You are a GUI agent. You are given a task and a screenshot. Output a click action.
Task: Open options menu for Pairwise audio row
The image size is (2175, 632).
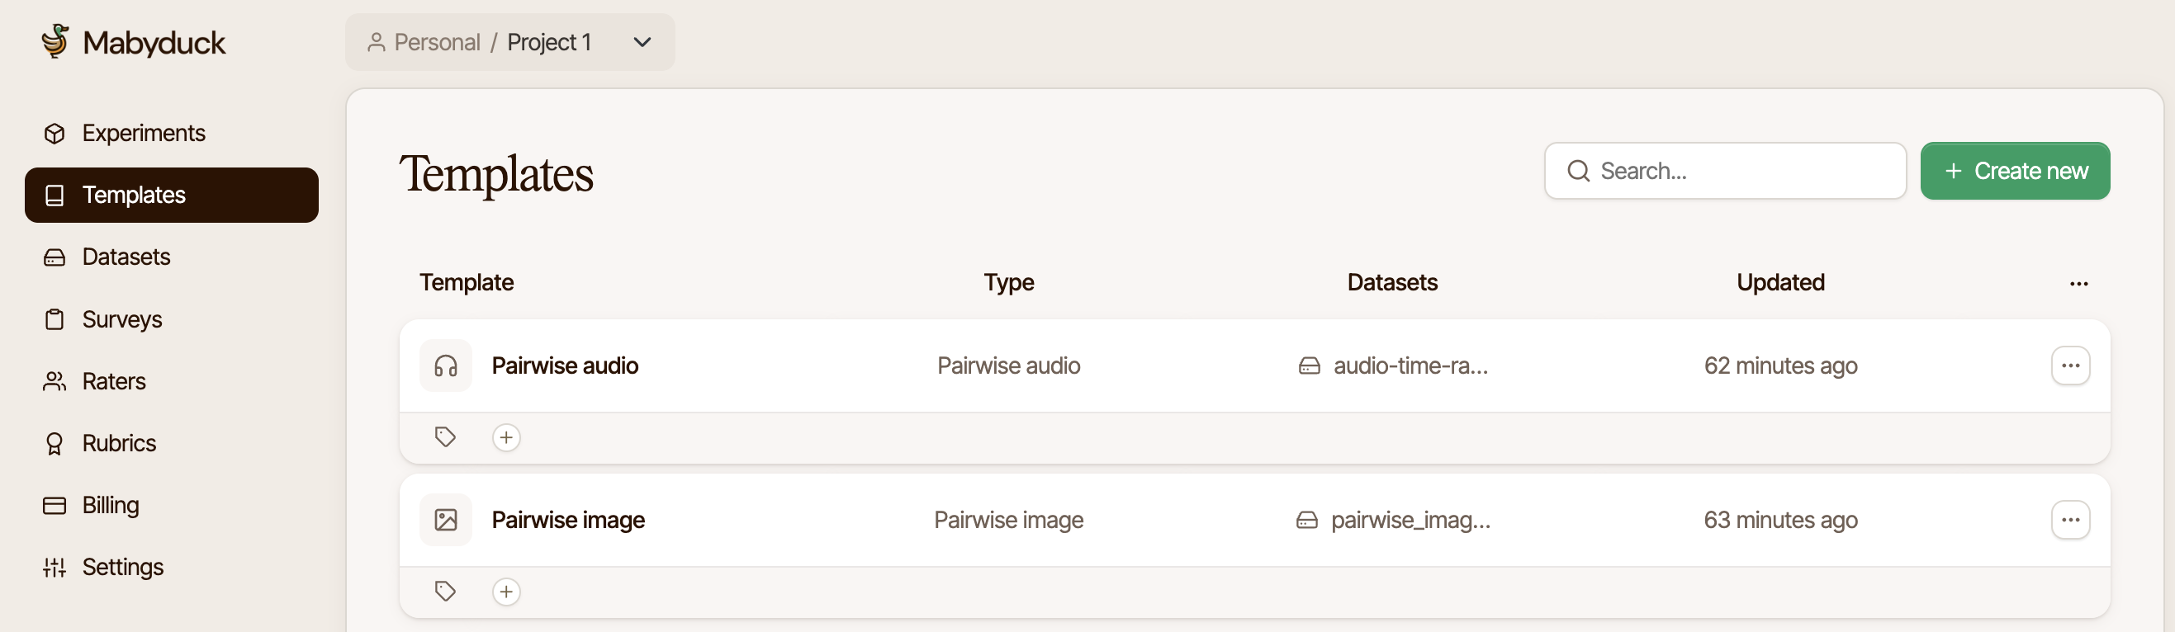click(2070, 366)
